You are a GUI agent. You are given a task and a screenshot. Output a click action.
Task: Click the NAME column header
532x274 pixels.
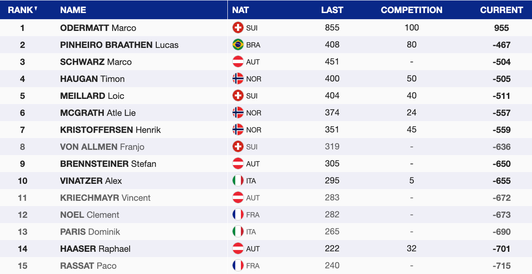pyautogui.click(x=73, y=10)
